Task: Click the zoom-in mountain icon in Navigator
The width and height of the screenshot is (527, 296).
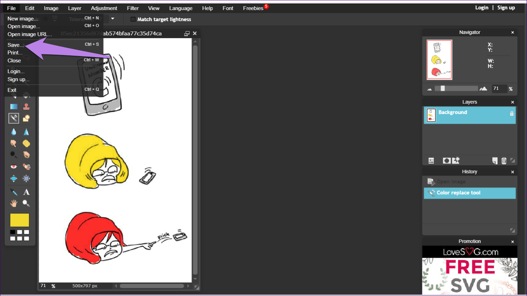Action: 483,89
